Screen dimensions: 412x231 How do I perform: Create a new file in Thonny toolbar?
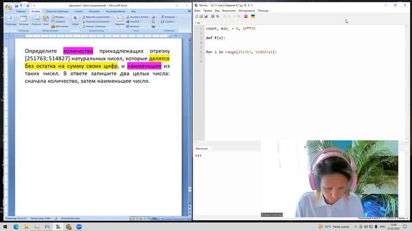pos(196,16)
